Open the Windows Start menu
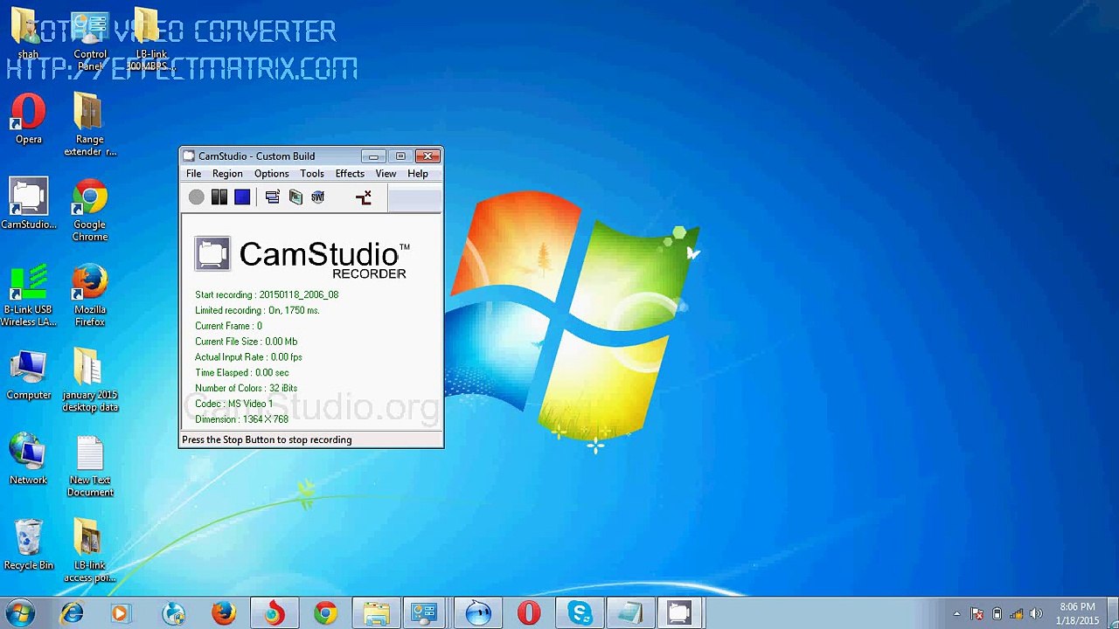The image size is (1119, 629). 20,613
